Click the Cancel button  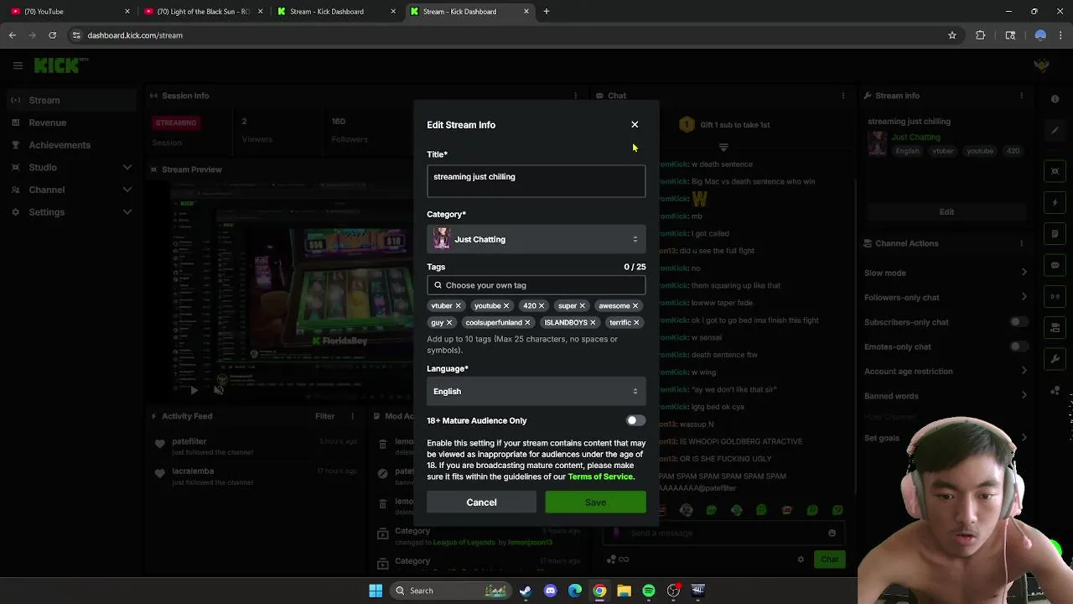pos(481,502)
